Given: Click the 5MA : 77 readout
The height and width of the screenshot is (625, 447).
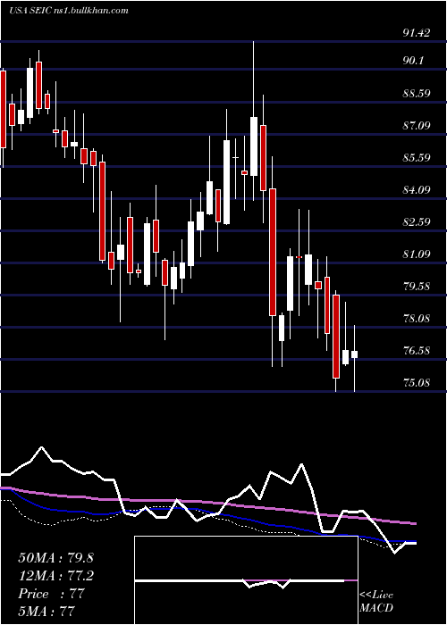Looking at the screenshot, I should pyautogui.click(x=46, y=611).
